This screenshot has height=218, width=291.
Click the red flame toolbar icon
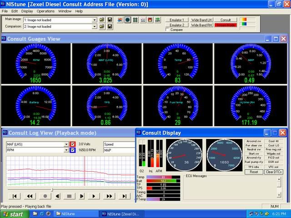150,20
